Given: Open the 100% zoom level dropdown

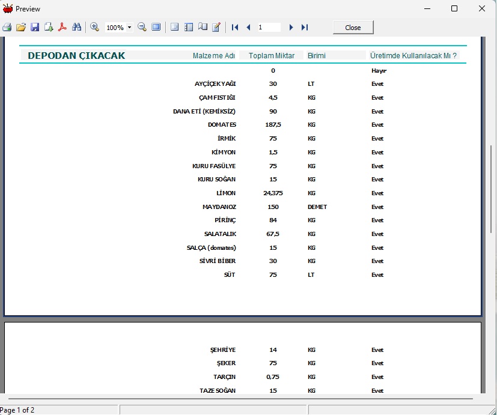Looking at the screenshot, I should coord(129,28).
